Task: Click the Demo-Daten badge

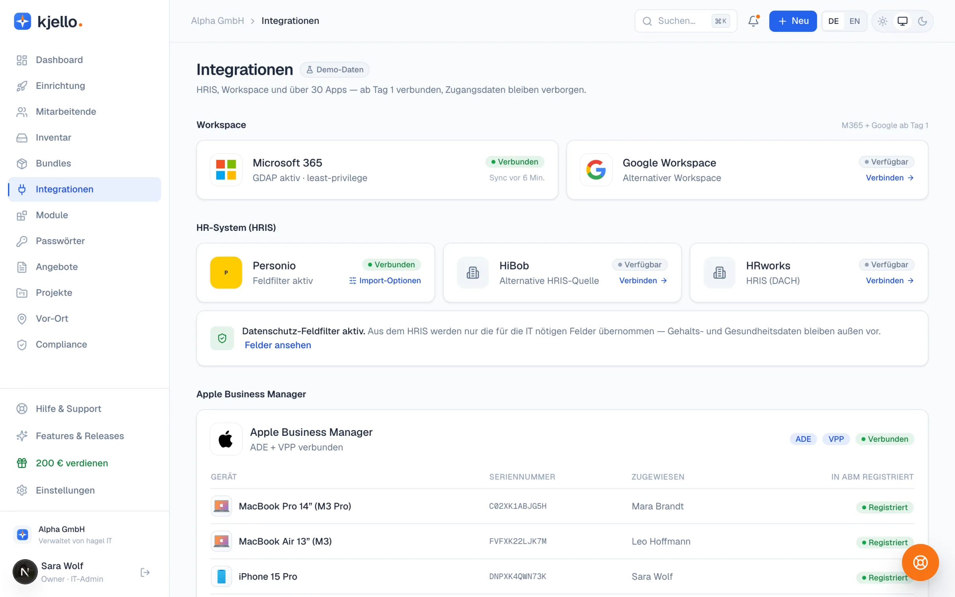Action: 335,70
